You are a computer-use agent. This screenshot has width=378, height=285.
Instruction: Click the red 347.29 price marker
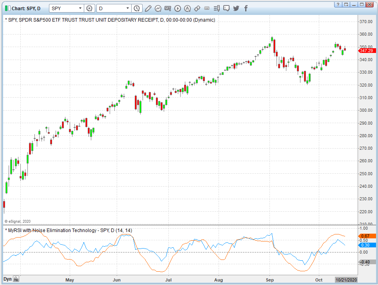coord(367,51)
